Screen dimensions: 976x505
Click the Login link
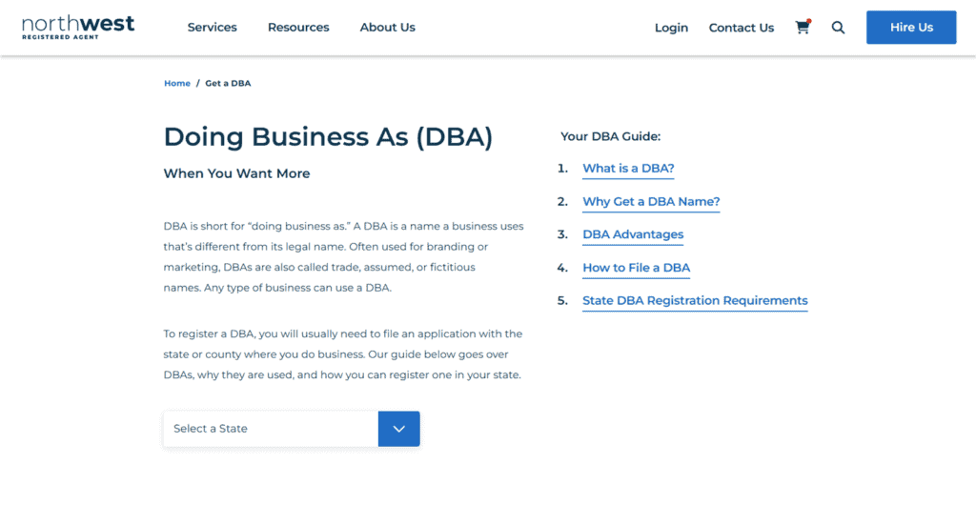pyautogui.click(x=672, y=28)
